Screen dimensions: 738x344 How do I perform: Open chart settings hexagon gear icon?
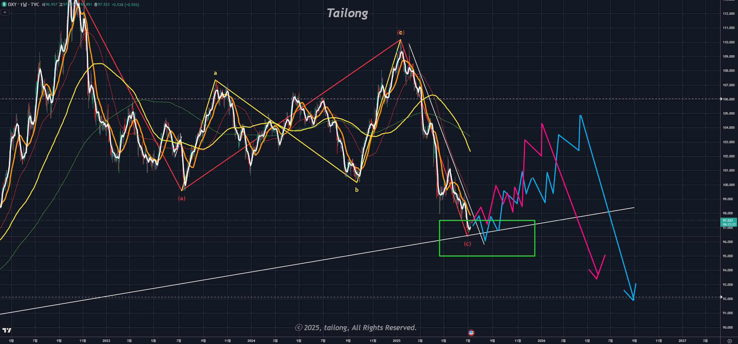[729, 341]
